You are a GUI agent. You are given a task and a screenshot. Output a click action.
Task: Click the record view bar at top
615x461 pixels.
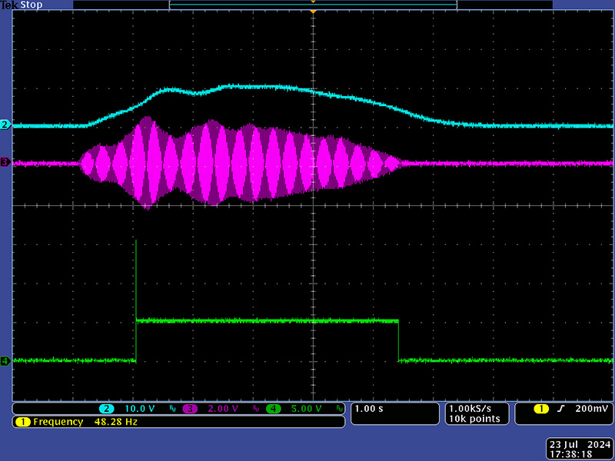[x=313, y=5]
